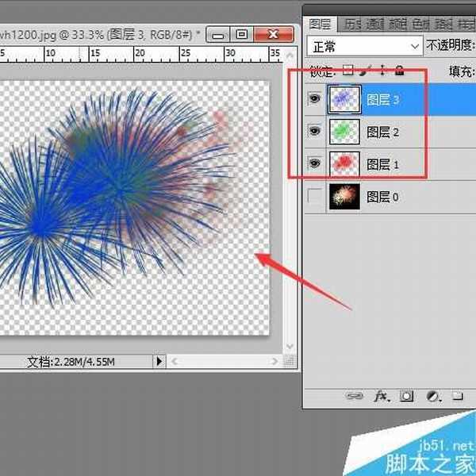Lock layer position
The image size is (476, 476).
click(x=381, y=70)
